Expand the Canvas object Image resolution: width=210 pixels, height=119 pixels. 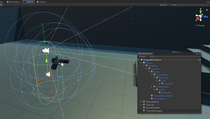141,105
